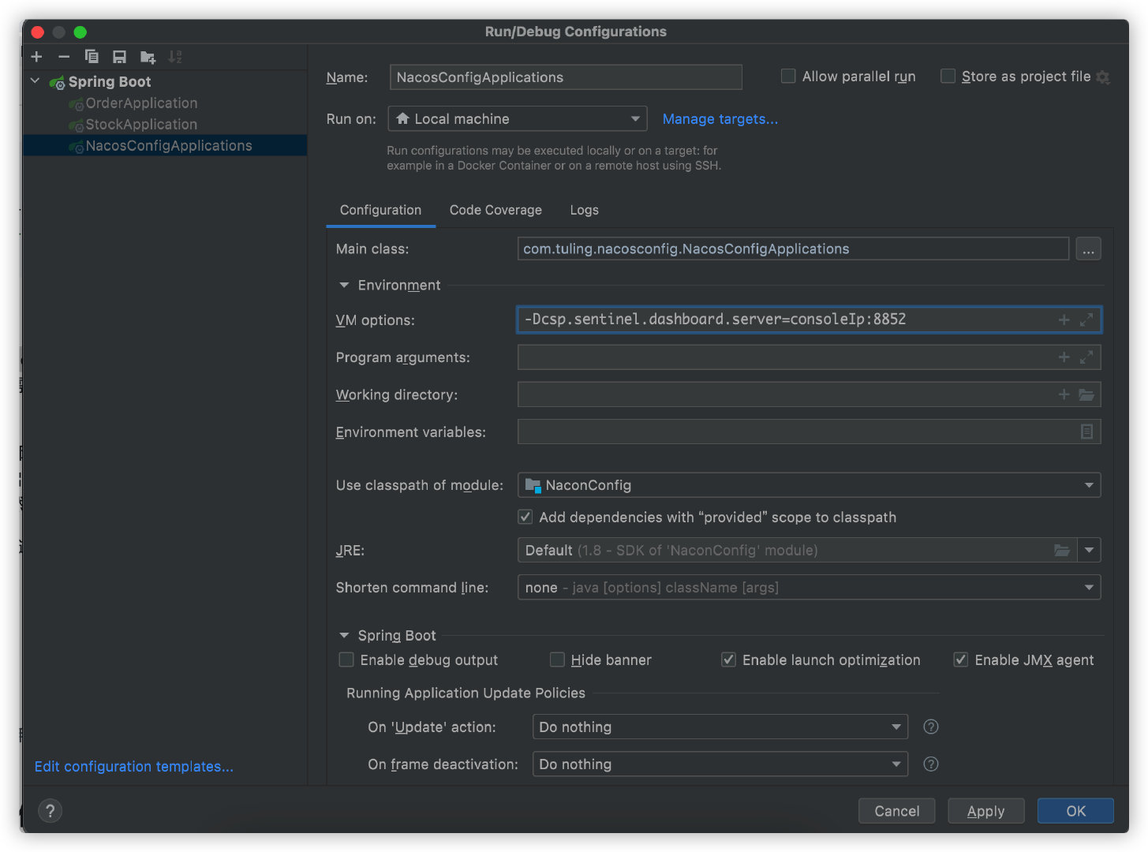Click the save configuration icon
This screenshot has width=1148, height=852.
click(119, 57)
